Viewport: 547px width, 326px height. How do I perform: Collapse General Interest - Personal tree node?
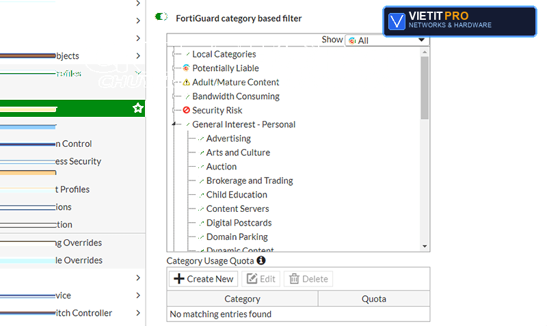point(174,124)
